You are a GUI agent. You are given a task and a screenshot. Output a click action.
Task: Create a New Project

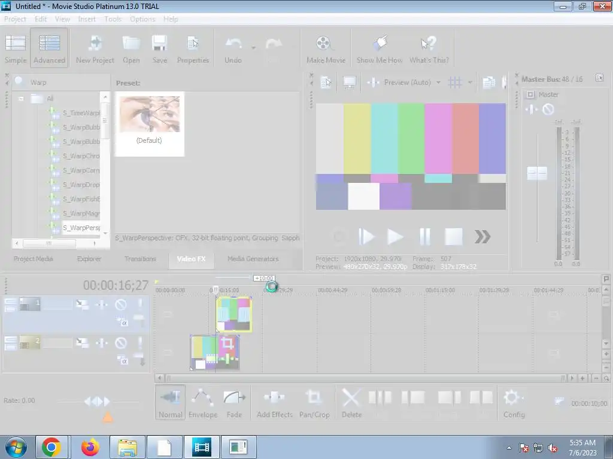click(95, 49)
